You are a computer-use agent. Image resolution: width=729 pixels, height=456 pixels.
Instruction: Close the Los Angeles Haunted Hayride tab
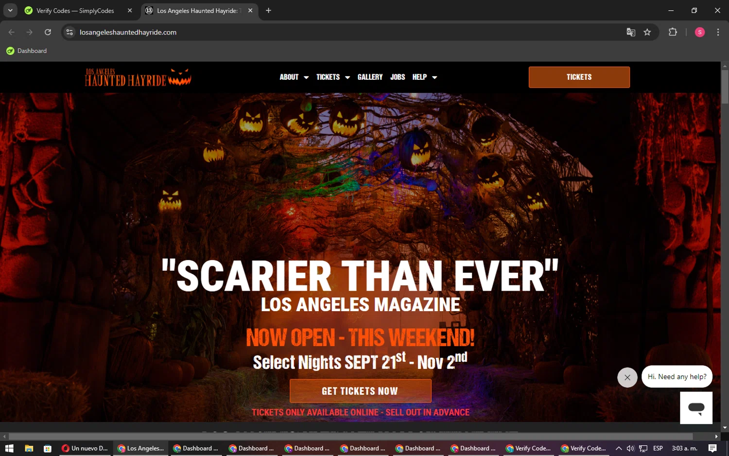click(x=250, y=11)
